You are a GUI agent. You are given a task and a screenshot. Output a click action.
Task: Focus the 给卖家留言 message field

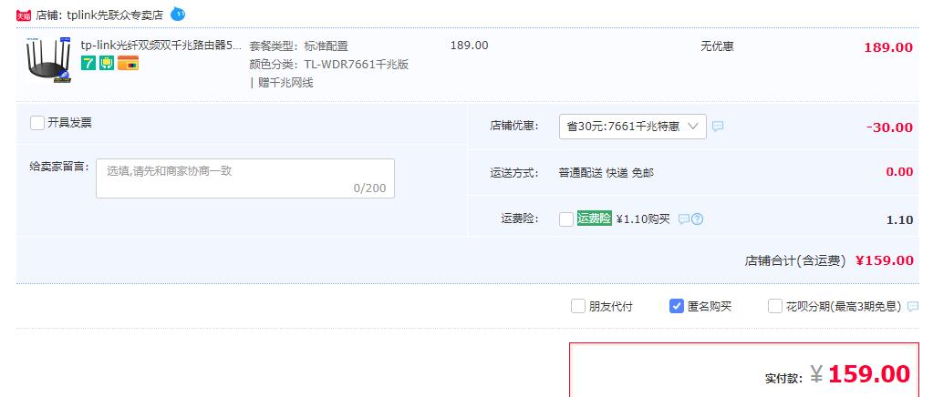[x=245, y=178]
